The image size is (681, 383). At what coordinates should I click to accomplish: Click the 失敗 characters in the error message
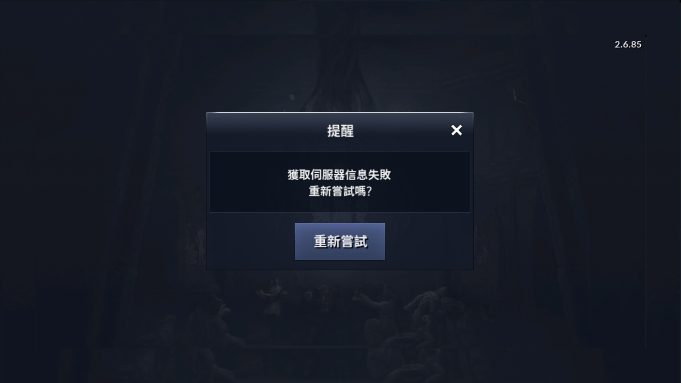380,174
